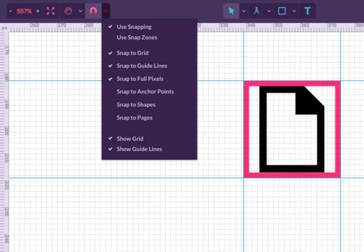Choose Snap to Anchor Points
364x252 pixels.
point(145,92)
